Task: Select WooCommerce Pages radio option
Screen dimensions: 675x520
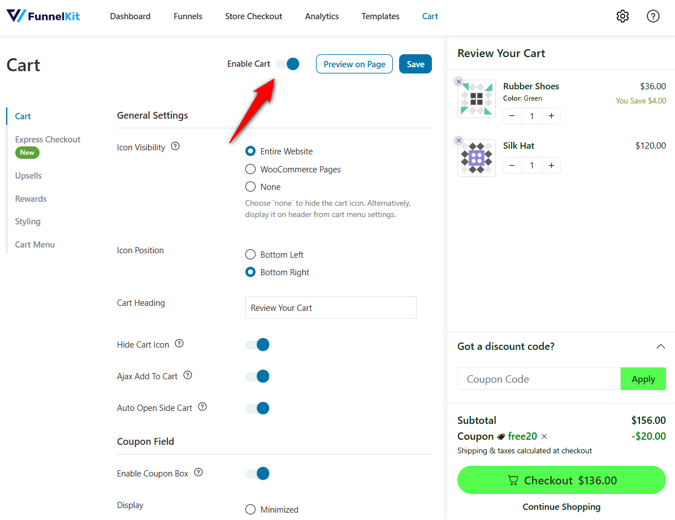Action: (x=250, y=169)
